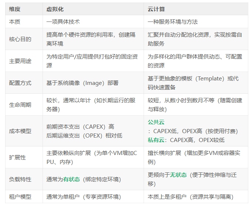Select the 生命周期 row label cell
The image size is (252, 208).
coord(20,105)
